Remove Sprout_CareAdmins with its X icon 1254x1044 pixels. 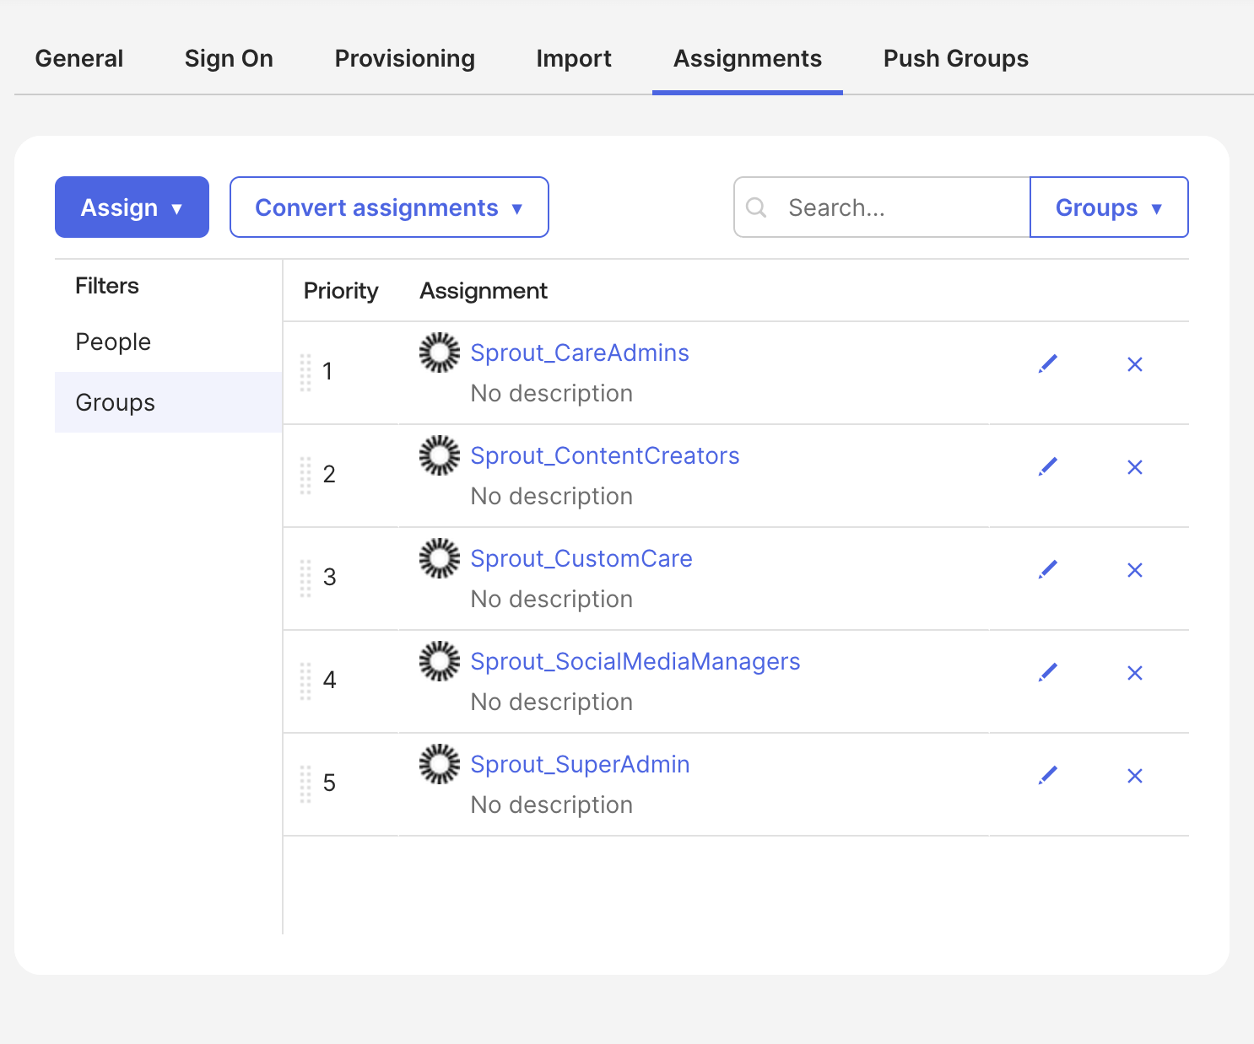click(x=1135, y=364)
